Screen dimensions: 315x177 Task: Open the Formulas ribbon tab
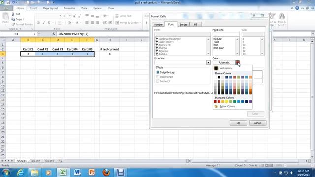pos(69,8)
